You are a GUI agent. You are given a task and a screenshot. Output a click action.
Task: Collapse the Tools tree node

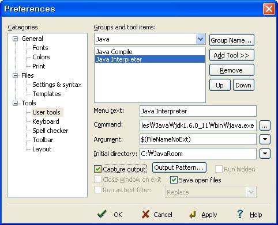tap(15, 104)
